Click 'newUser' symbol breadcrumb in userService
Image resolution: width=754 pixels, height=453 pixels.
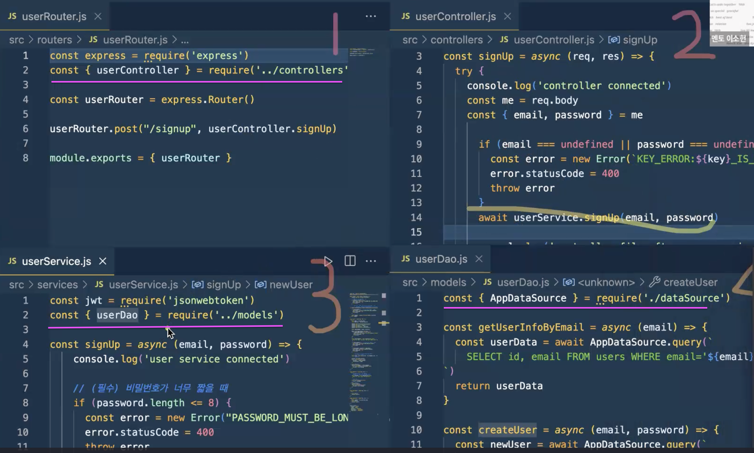(x=291, y=284)
